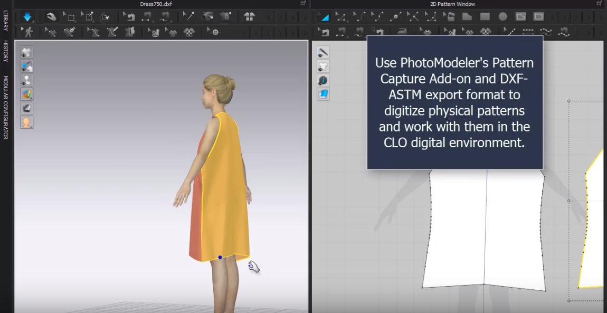
Task: Pop out the 3D window using undock icon
Action: (x=303, y=4)
